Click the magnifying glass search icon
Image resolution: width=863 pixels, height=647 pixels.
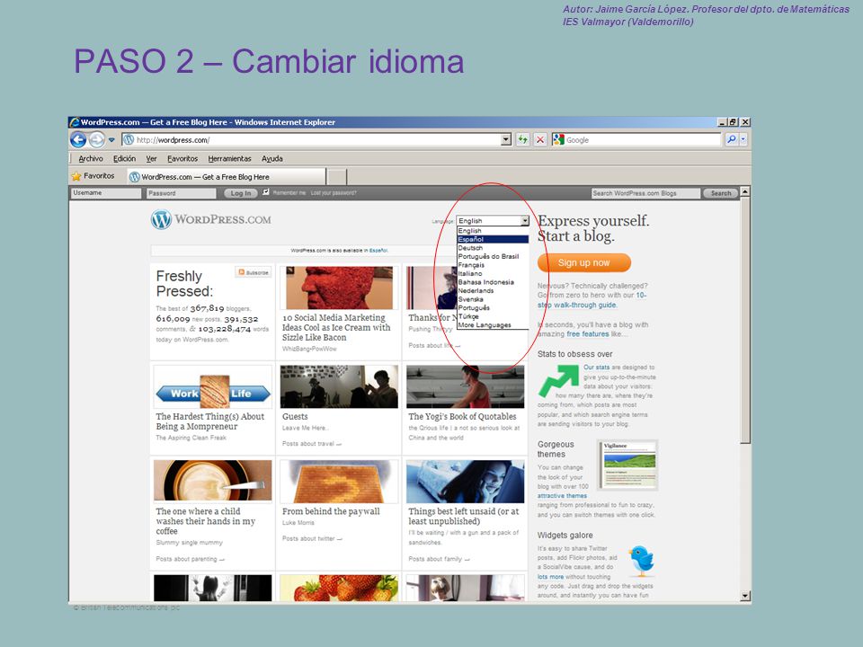tap(731, 140)
